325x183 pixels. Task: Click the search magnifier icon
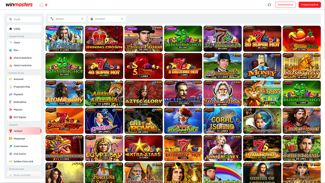tap(10, 19)
